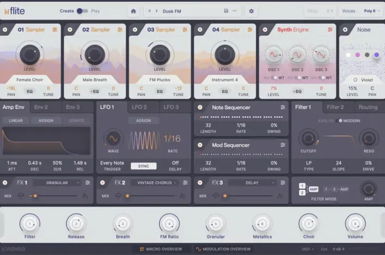Open the Macro Overview panel

coord(161,249)
